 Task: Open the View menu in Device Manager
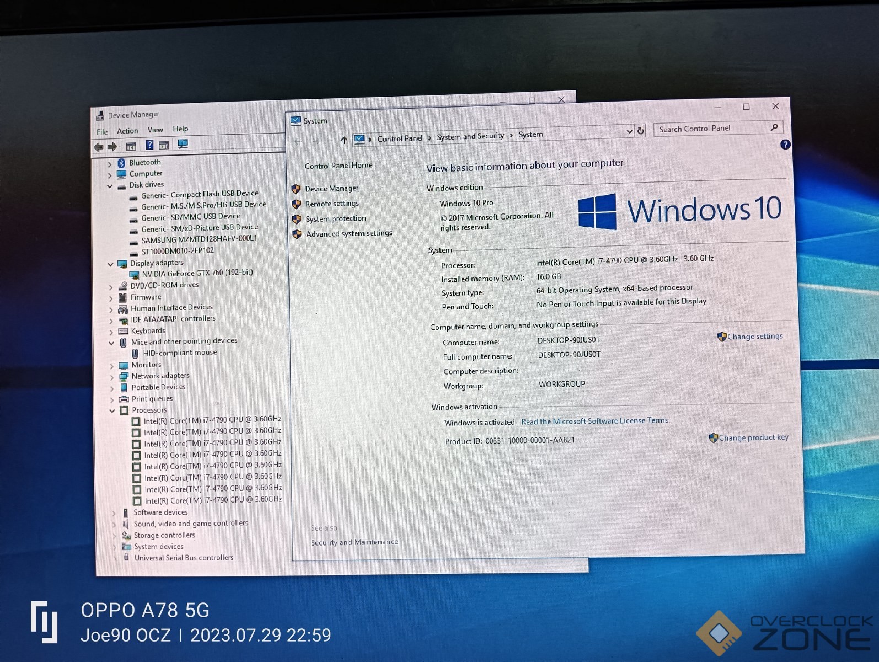pyautogui.click(x=155, y=130)
